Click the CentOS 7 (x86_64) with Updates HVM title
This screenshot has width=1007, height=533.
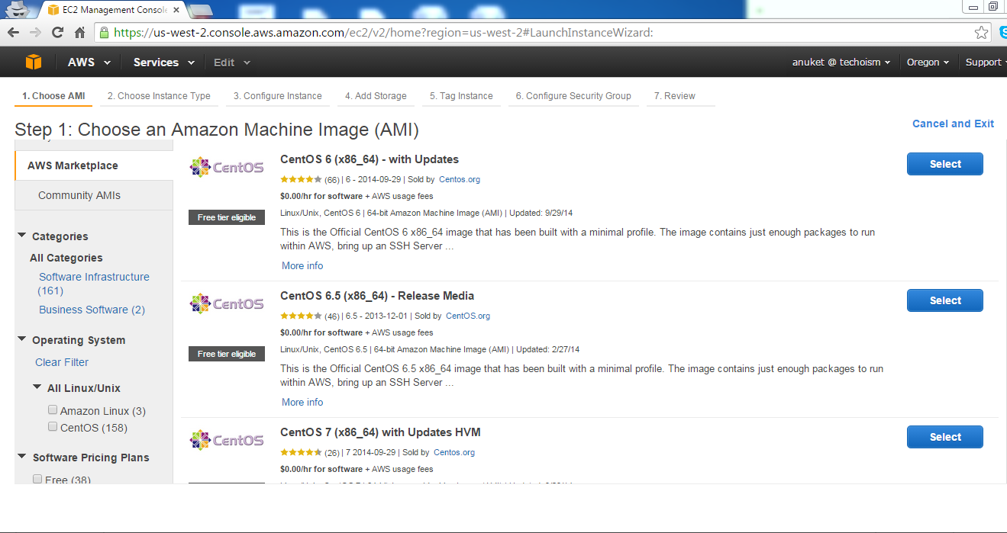click(380, 432)
